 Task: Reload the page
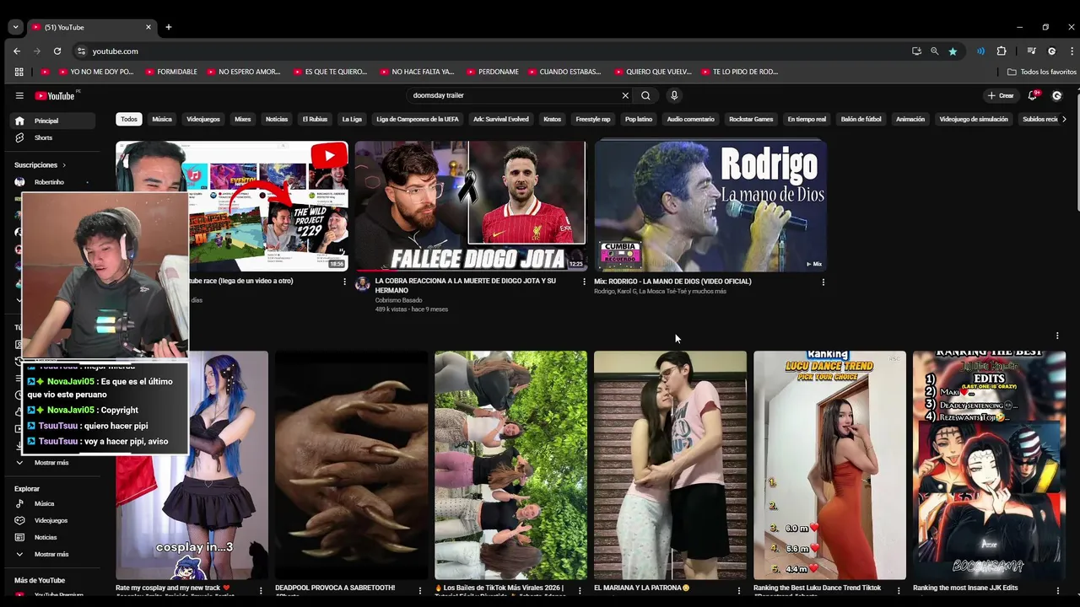tap(57, 51)
